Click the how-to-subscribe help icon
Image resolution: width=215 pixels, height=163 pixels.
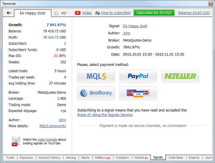(97, 13)
